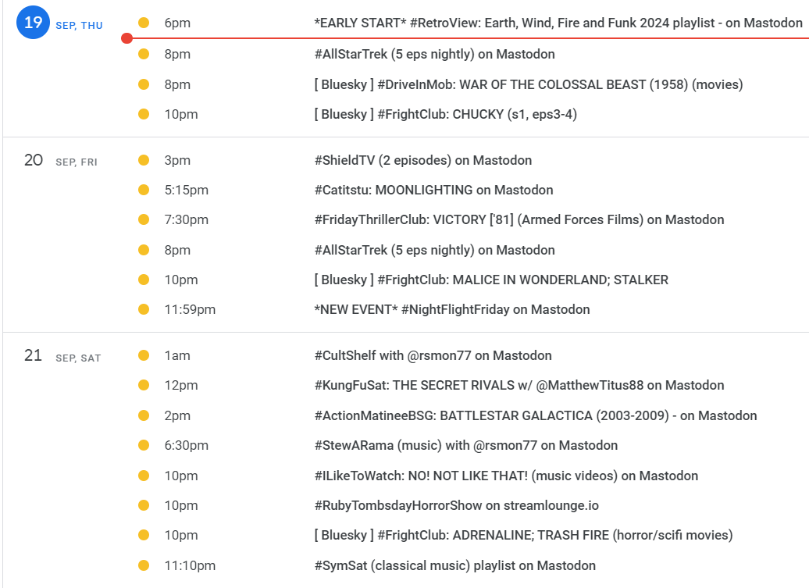Open #FrightClub ADRENALINE; TRASH FIRE event

(x=523, y=536)
